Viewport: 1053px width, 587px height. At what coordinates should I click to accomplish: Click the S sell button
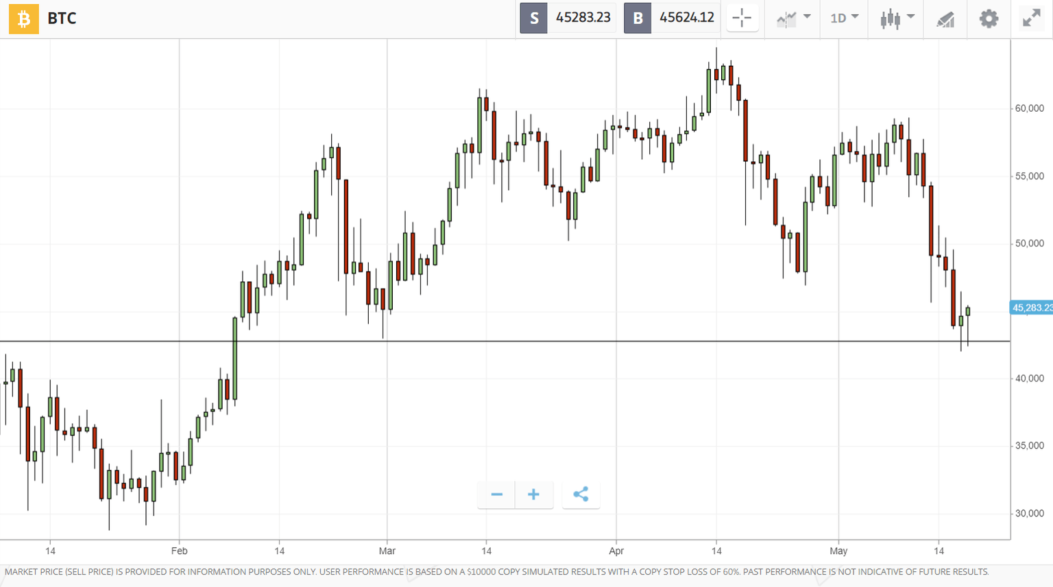[533, 18]
